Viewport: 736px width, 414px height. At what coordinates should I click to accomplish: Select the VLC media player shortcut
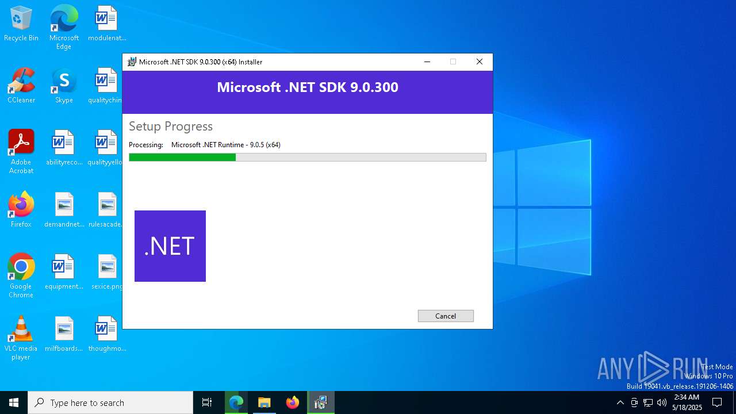(21, 338)
